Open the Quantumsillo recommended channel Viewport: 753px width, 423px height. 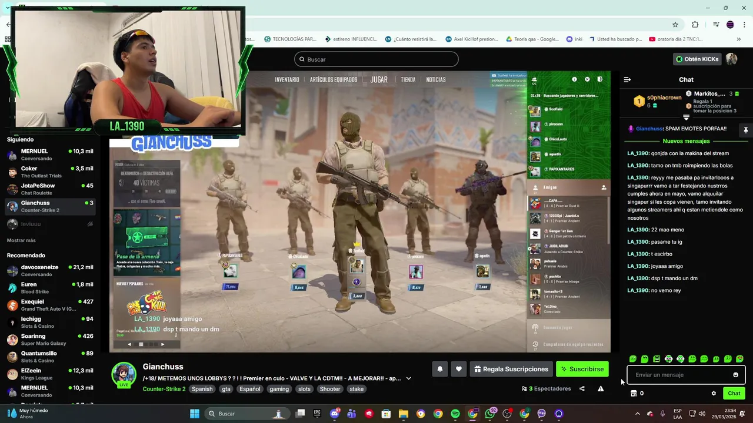(x=50, y=357)
